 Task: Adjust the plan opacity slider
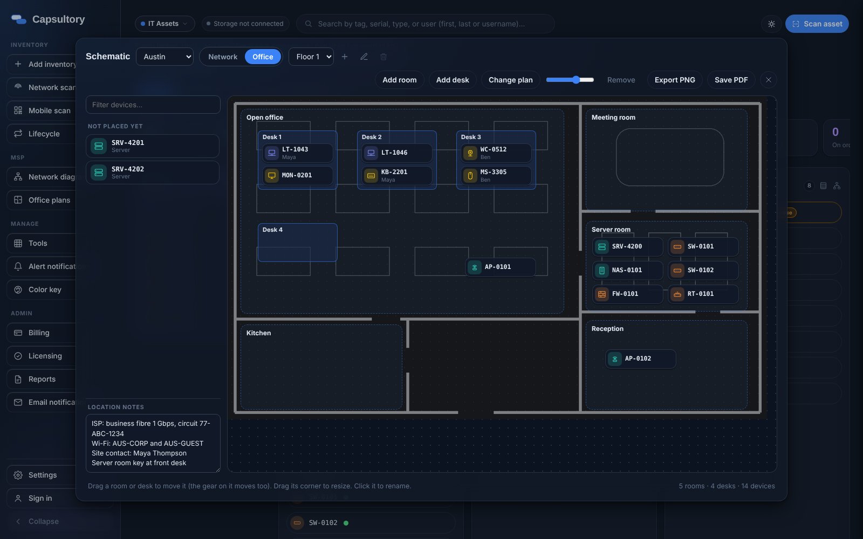[570, 80]
